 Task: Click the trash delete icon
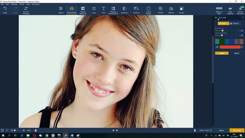[x=195, y=130]
